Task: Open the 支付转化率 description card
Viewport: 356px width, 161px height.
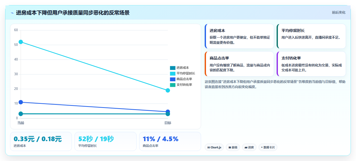Action: 311,64
